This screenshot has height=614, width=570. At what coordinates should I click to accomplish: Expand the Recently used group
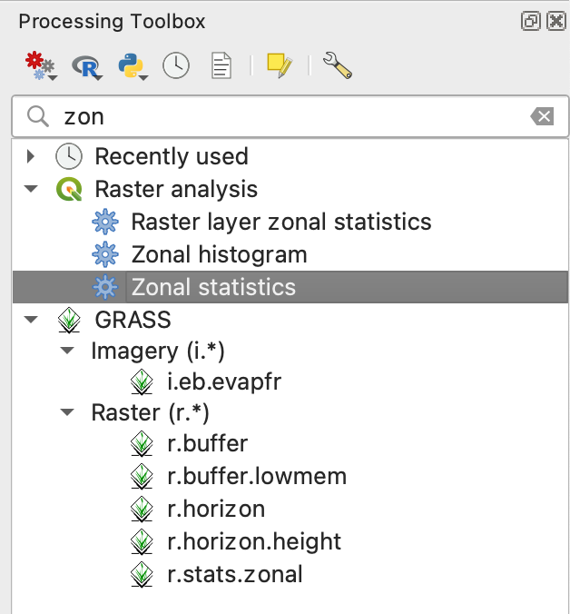pyautogui.click(x=32, y=156)
